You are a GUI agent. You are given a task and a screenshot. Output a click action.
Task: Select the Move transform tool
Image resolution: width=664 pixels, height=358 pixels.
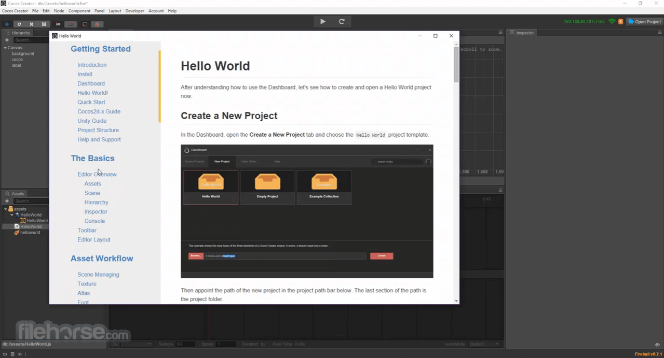click(x=7, y=24)
